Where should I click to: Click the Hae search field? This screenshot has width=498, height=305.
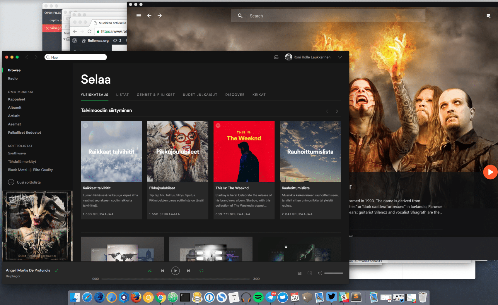[x=76, y=57]
